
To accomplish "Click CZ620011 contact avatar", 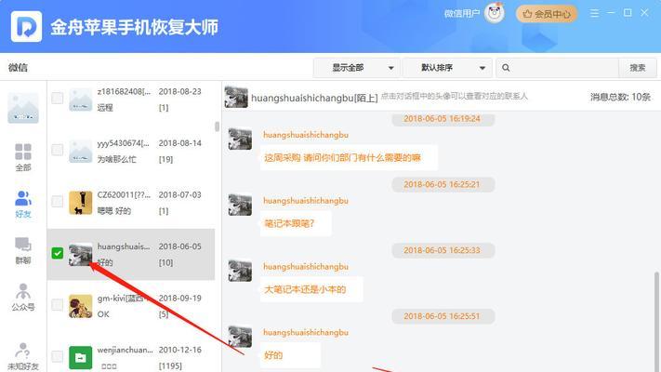I will 81,203.
